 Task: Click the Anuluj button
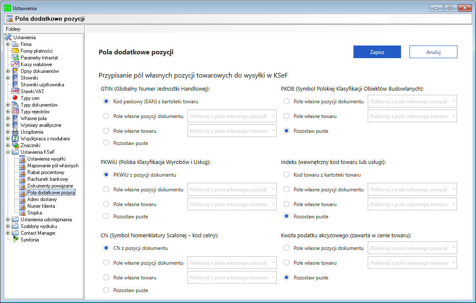click(x=433, y=52)
